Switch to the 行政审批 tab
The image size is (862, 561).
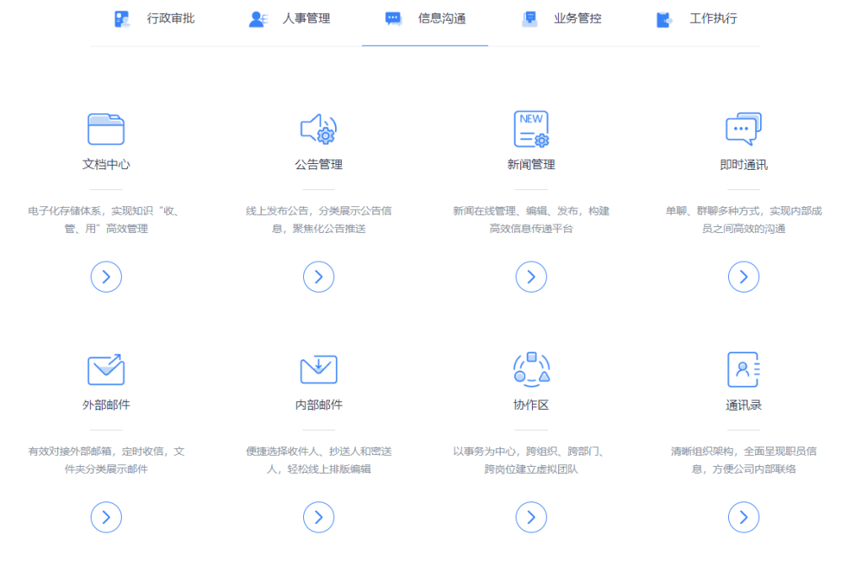(x=152, y=18)
